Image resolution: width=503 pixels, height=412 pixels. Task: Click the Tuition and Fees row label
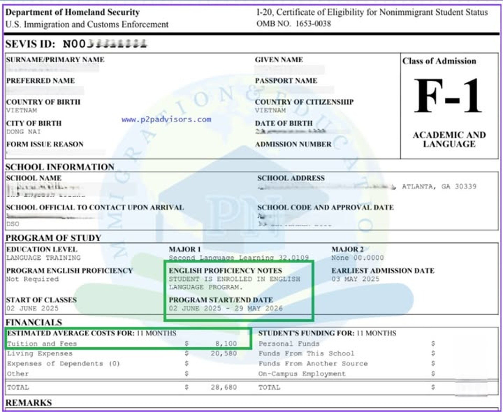42,344
